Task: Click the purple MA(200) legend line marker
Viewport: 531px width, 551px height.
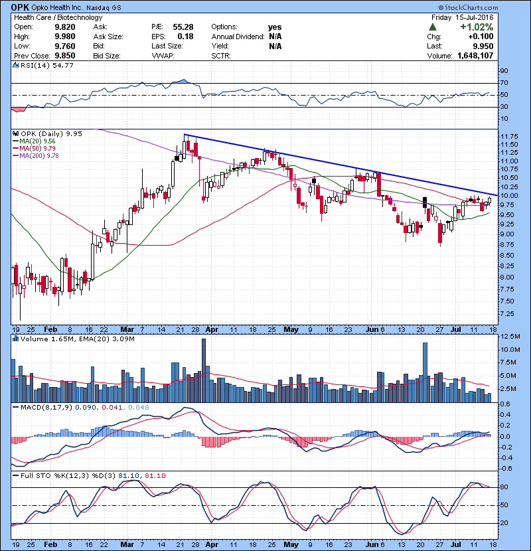Action: tap(15, 155)
